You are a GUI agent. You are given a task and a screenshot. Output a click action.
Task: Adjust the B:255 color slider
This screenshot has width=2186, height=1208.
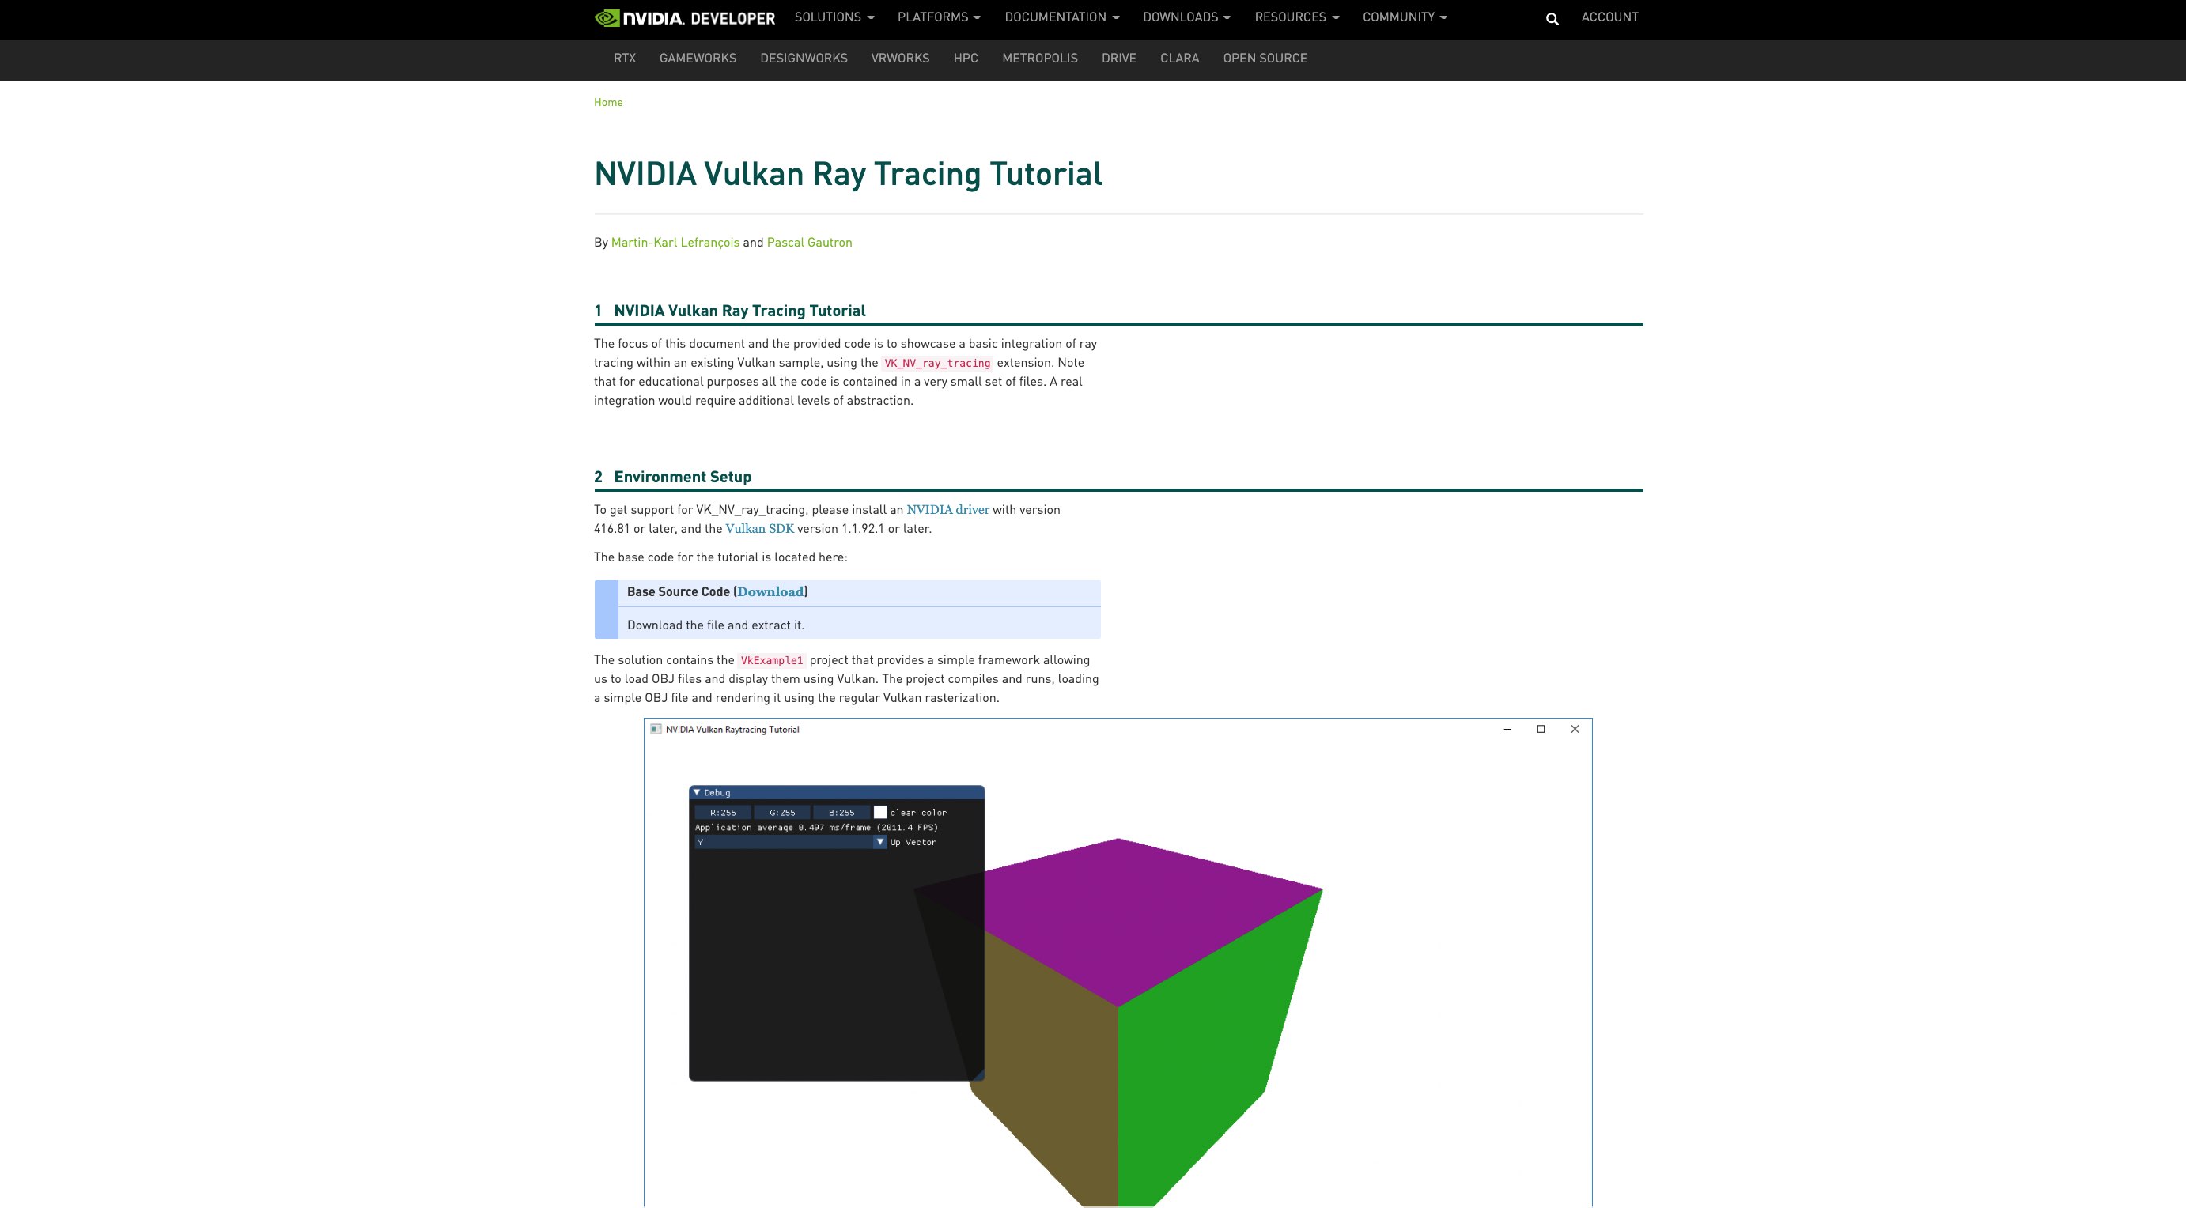pyautogui.click(x=842, y=812)
